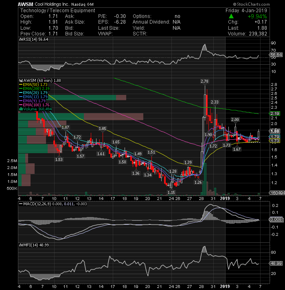This screenshot has width=285, height=290.
Task: Click the Nasdaq GM exchange label
Action: pos(82,4)
